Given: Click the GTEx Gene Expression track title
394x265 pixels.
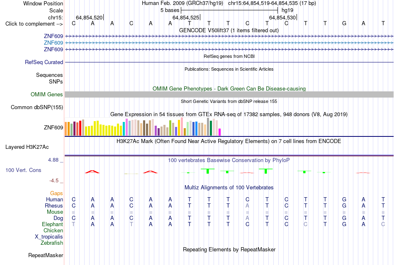Looking at the screenshot, I should (229, 115).
